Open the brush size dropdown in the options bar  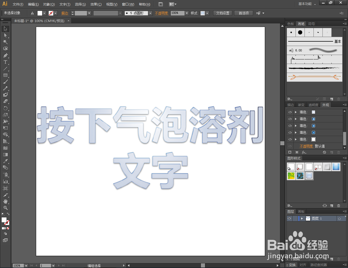pyautogui.click(x=150, y=13)
